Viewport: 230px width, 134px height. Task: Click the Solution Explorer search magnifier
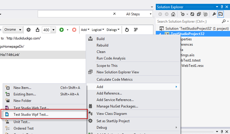[x=224, y=21]
